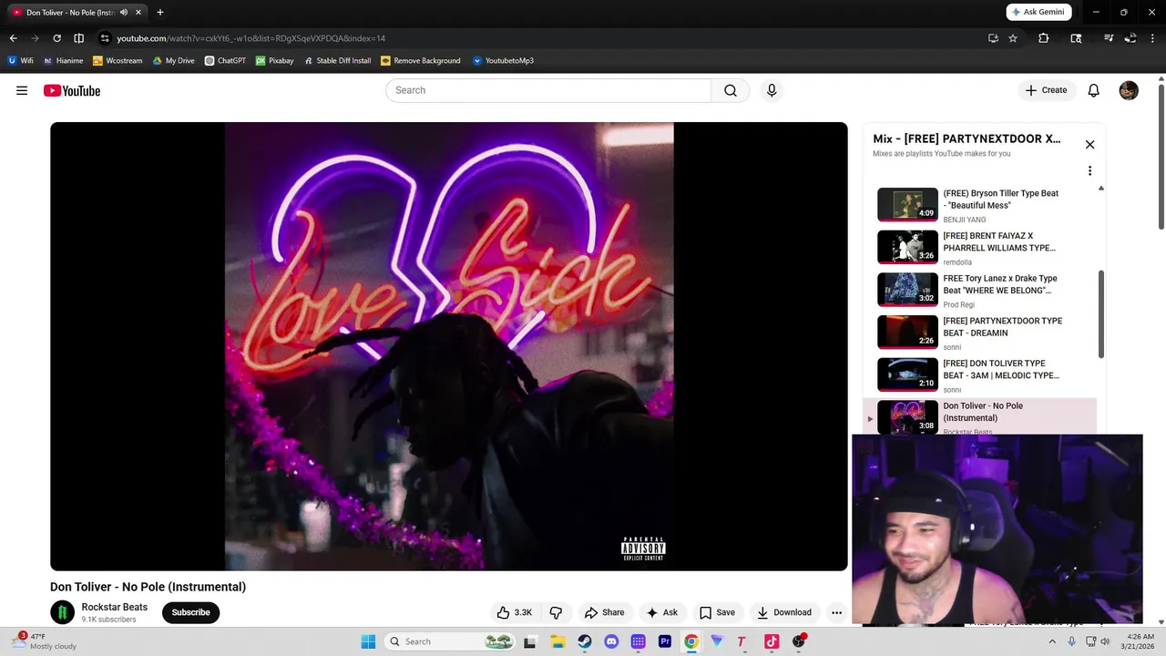The width and height of the screenshot is (1166, 656).
Task: Dislike the video with thumbs down
Action: coord(556,612)
